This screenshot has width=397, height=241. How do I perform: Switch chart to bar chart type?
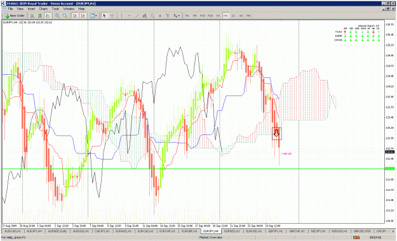coord(32,16)
